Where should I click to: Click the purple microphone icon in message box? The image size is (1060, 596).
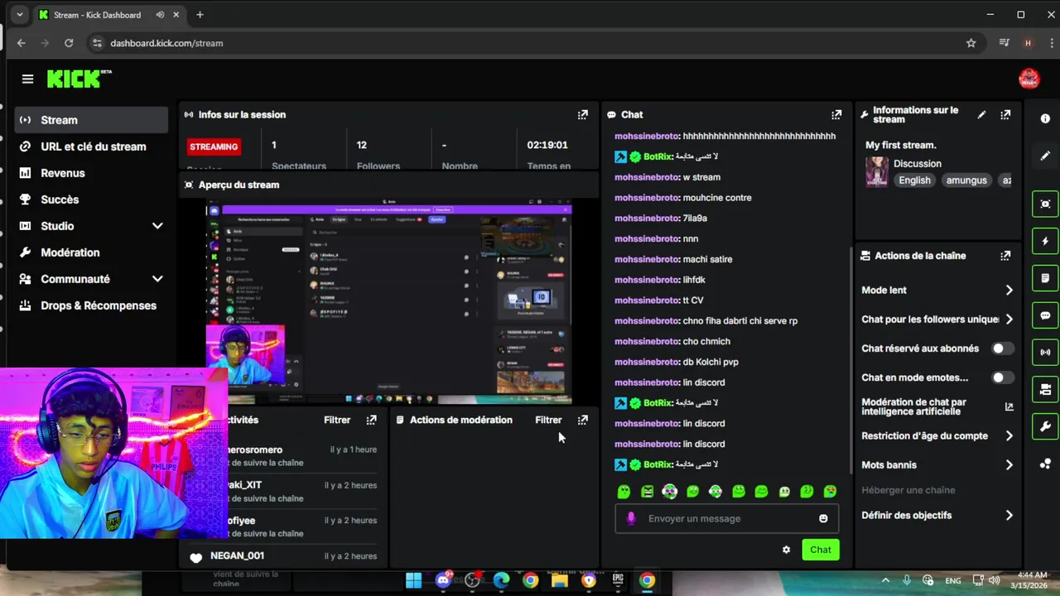631,518
